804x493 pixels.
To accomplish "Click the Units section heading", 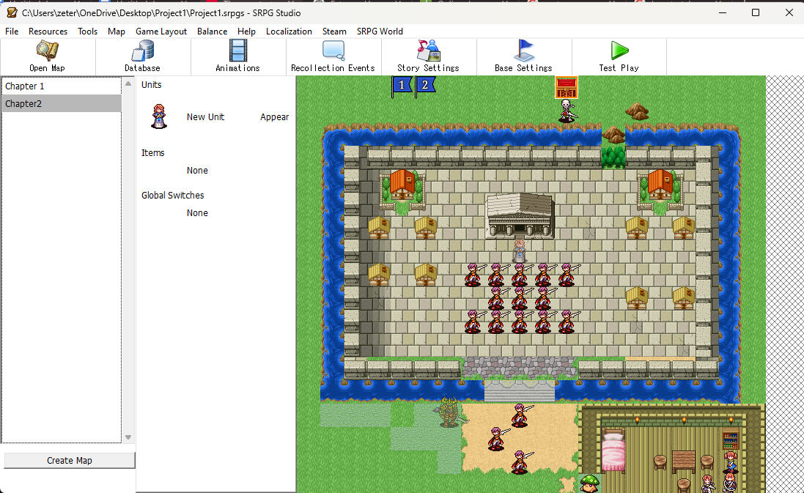I will pos(151,84).
